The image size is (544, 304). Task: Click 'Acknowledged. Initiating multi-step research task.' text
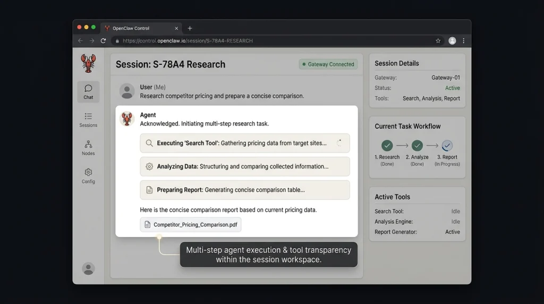coord(205,124)
